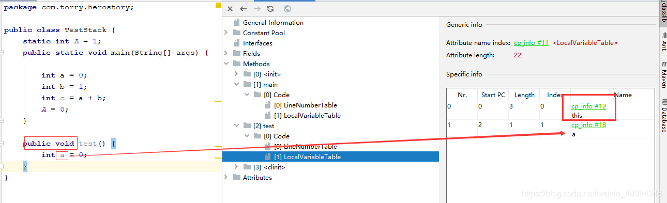667x203 pixels.
Task: Open the web browser globe icon
Action: click(287, 9)
